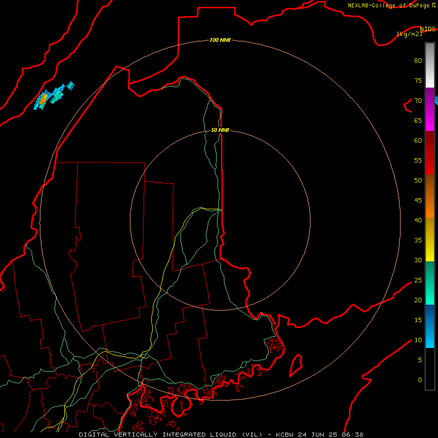Click the 24 JUN 25 06:38 timestamp
Image resolution: width=438 pixels, height=438 pixels.
point(330,435)
